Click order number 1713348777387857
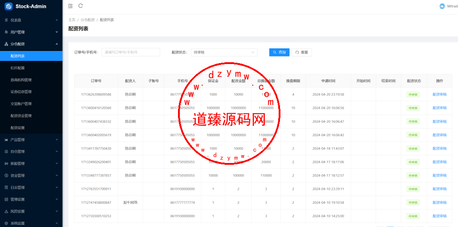The image size is (458, 227). click(96, 176)
